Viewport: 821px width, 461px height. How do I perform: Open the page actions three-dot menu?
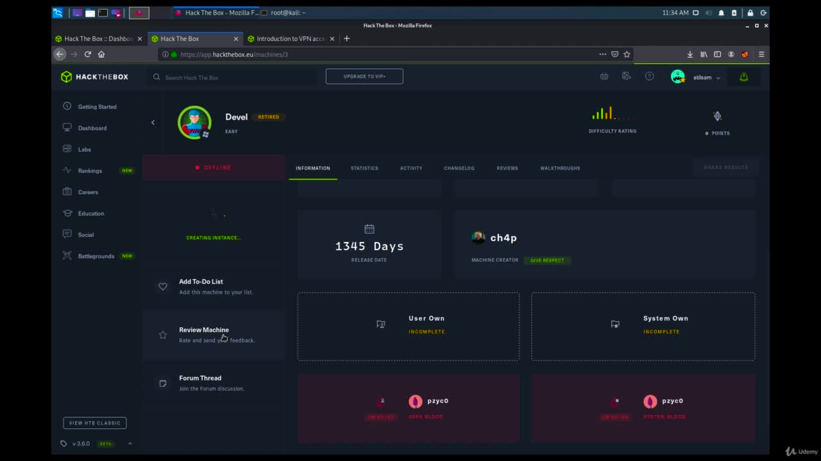pyautogui.click(x=602, y=54)
